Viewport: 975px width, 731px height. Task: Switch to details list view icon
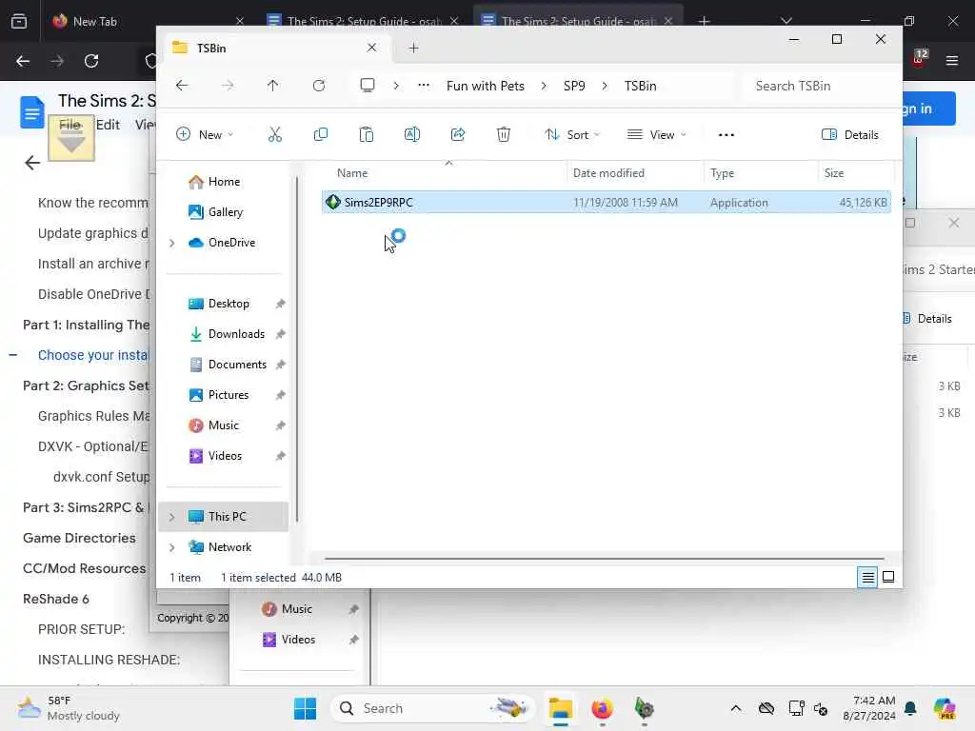coord(867,578)
